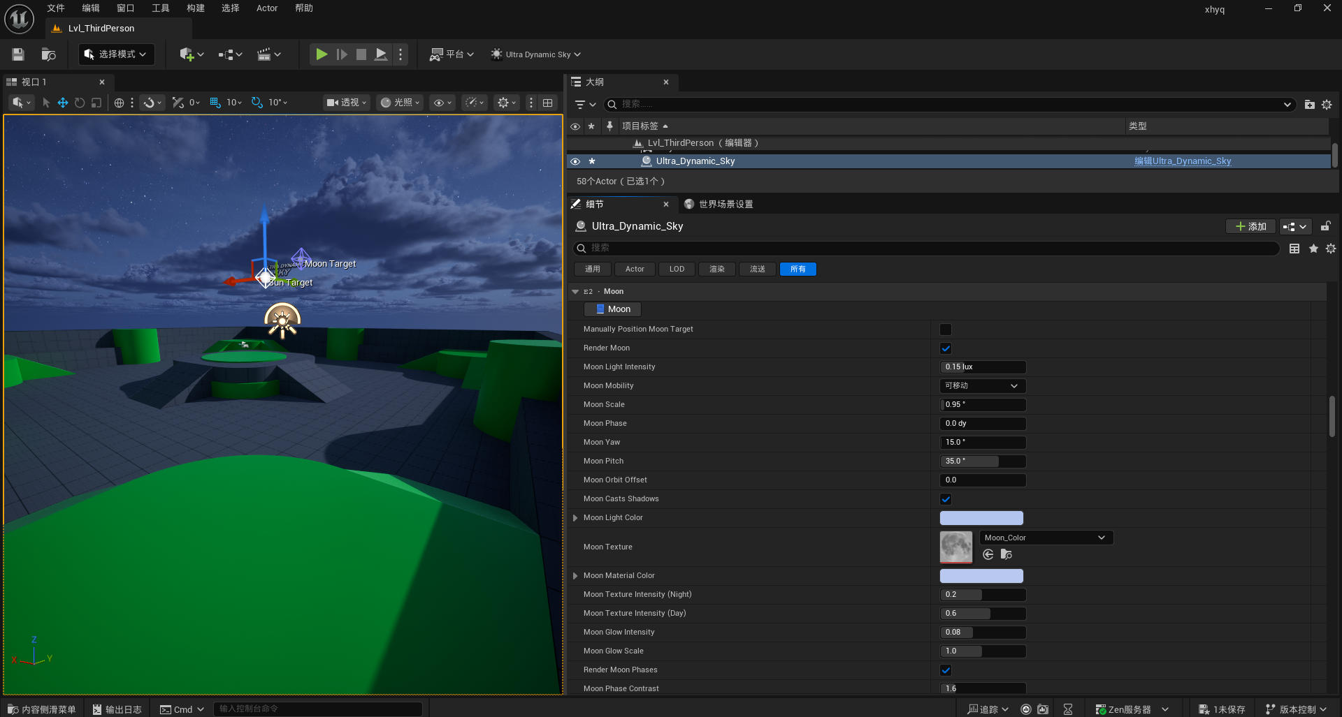
Task: Open details panel settings gear
Action: [x=1331, y=249]
